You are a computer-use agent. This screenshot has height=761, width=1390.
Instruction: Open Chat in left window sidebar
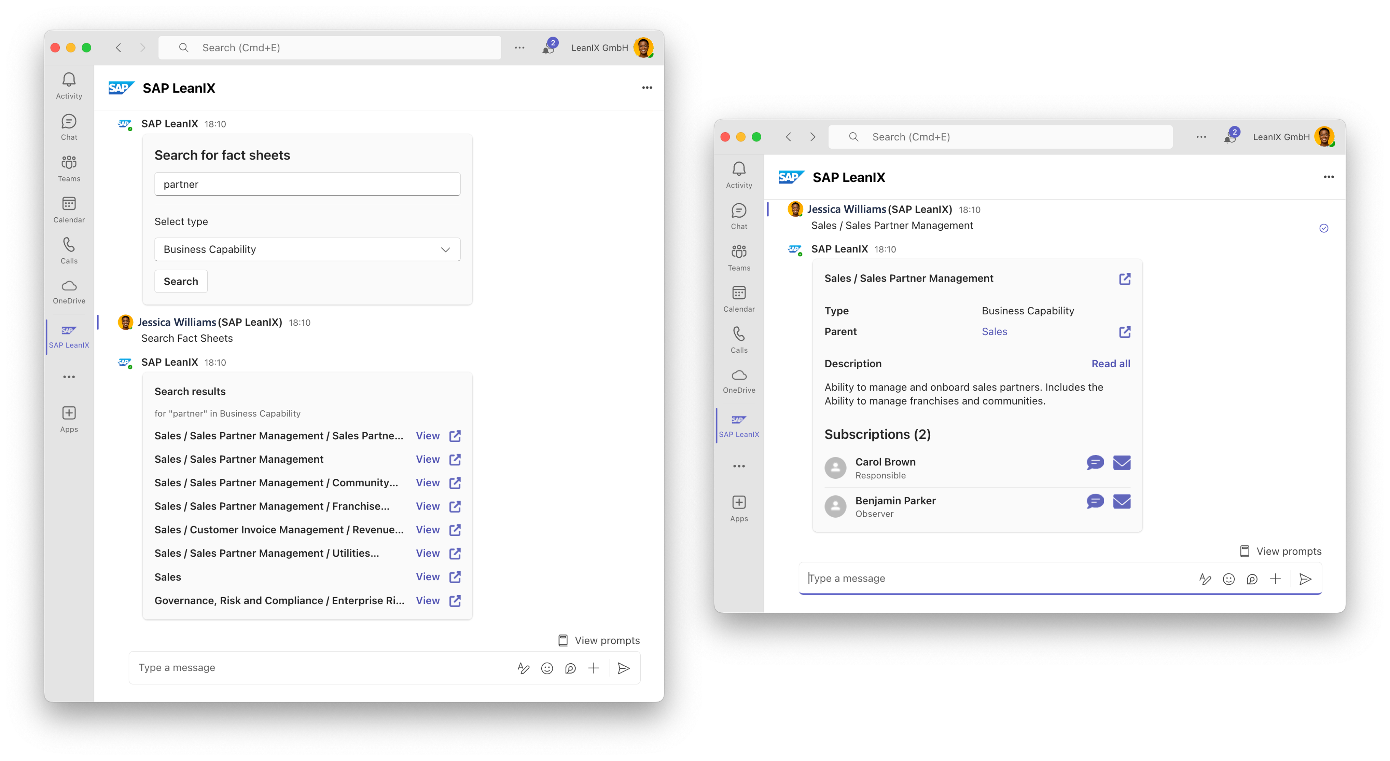[x=69, y=127]
